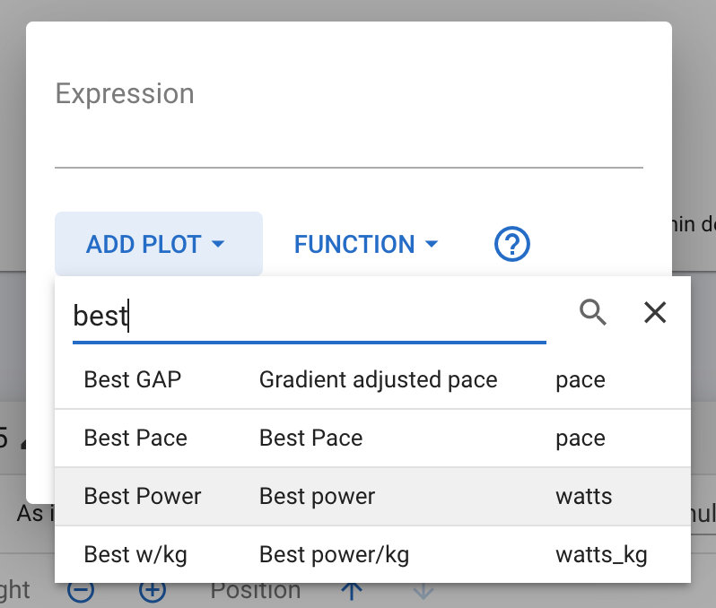This screenshot has height=608, width=716.
Task: Expand the FUNCTION dropdown menu
Action: coord(366,244)
